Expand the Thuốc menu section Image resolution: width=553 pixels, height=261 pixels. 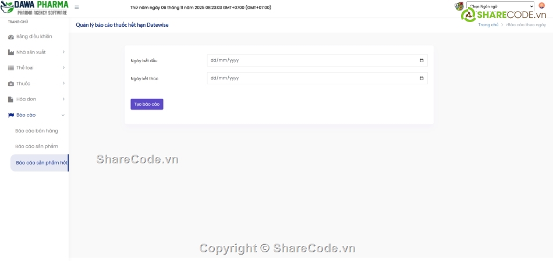click(x=63, y=84)
